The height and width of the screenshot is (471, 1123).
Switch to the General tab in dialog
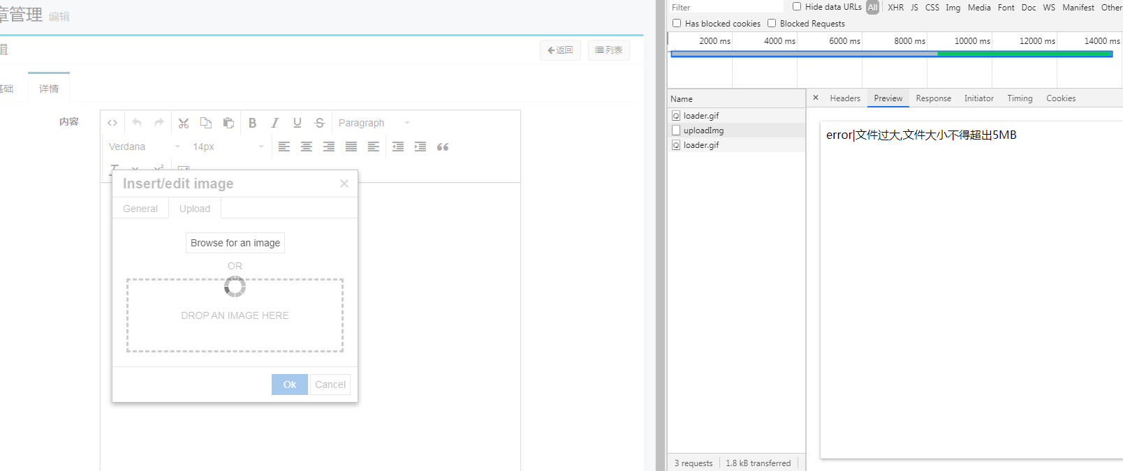click(140, 209)
